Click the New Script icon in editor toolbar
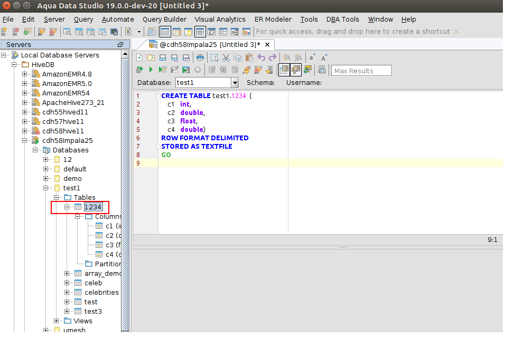The width and height of the screenshot is (514, 338). (x=139, y=57)
